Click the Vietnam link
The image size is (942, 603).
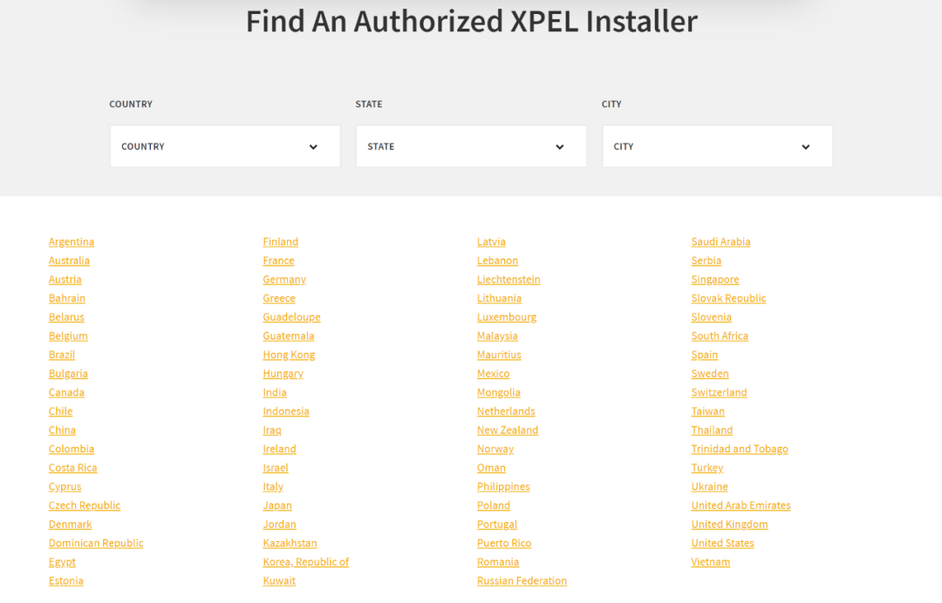tap(711, 562)
